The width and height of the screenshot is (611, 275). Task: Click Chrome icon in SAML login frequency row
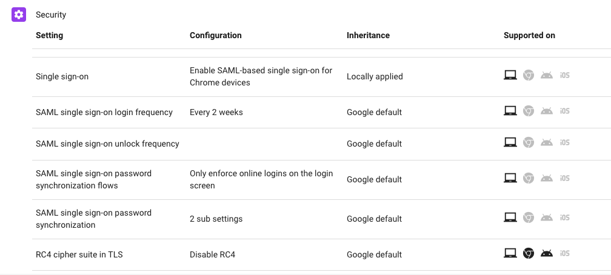529,111
